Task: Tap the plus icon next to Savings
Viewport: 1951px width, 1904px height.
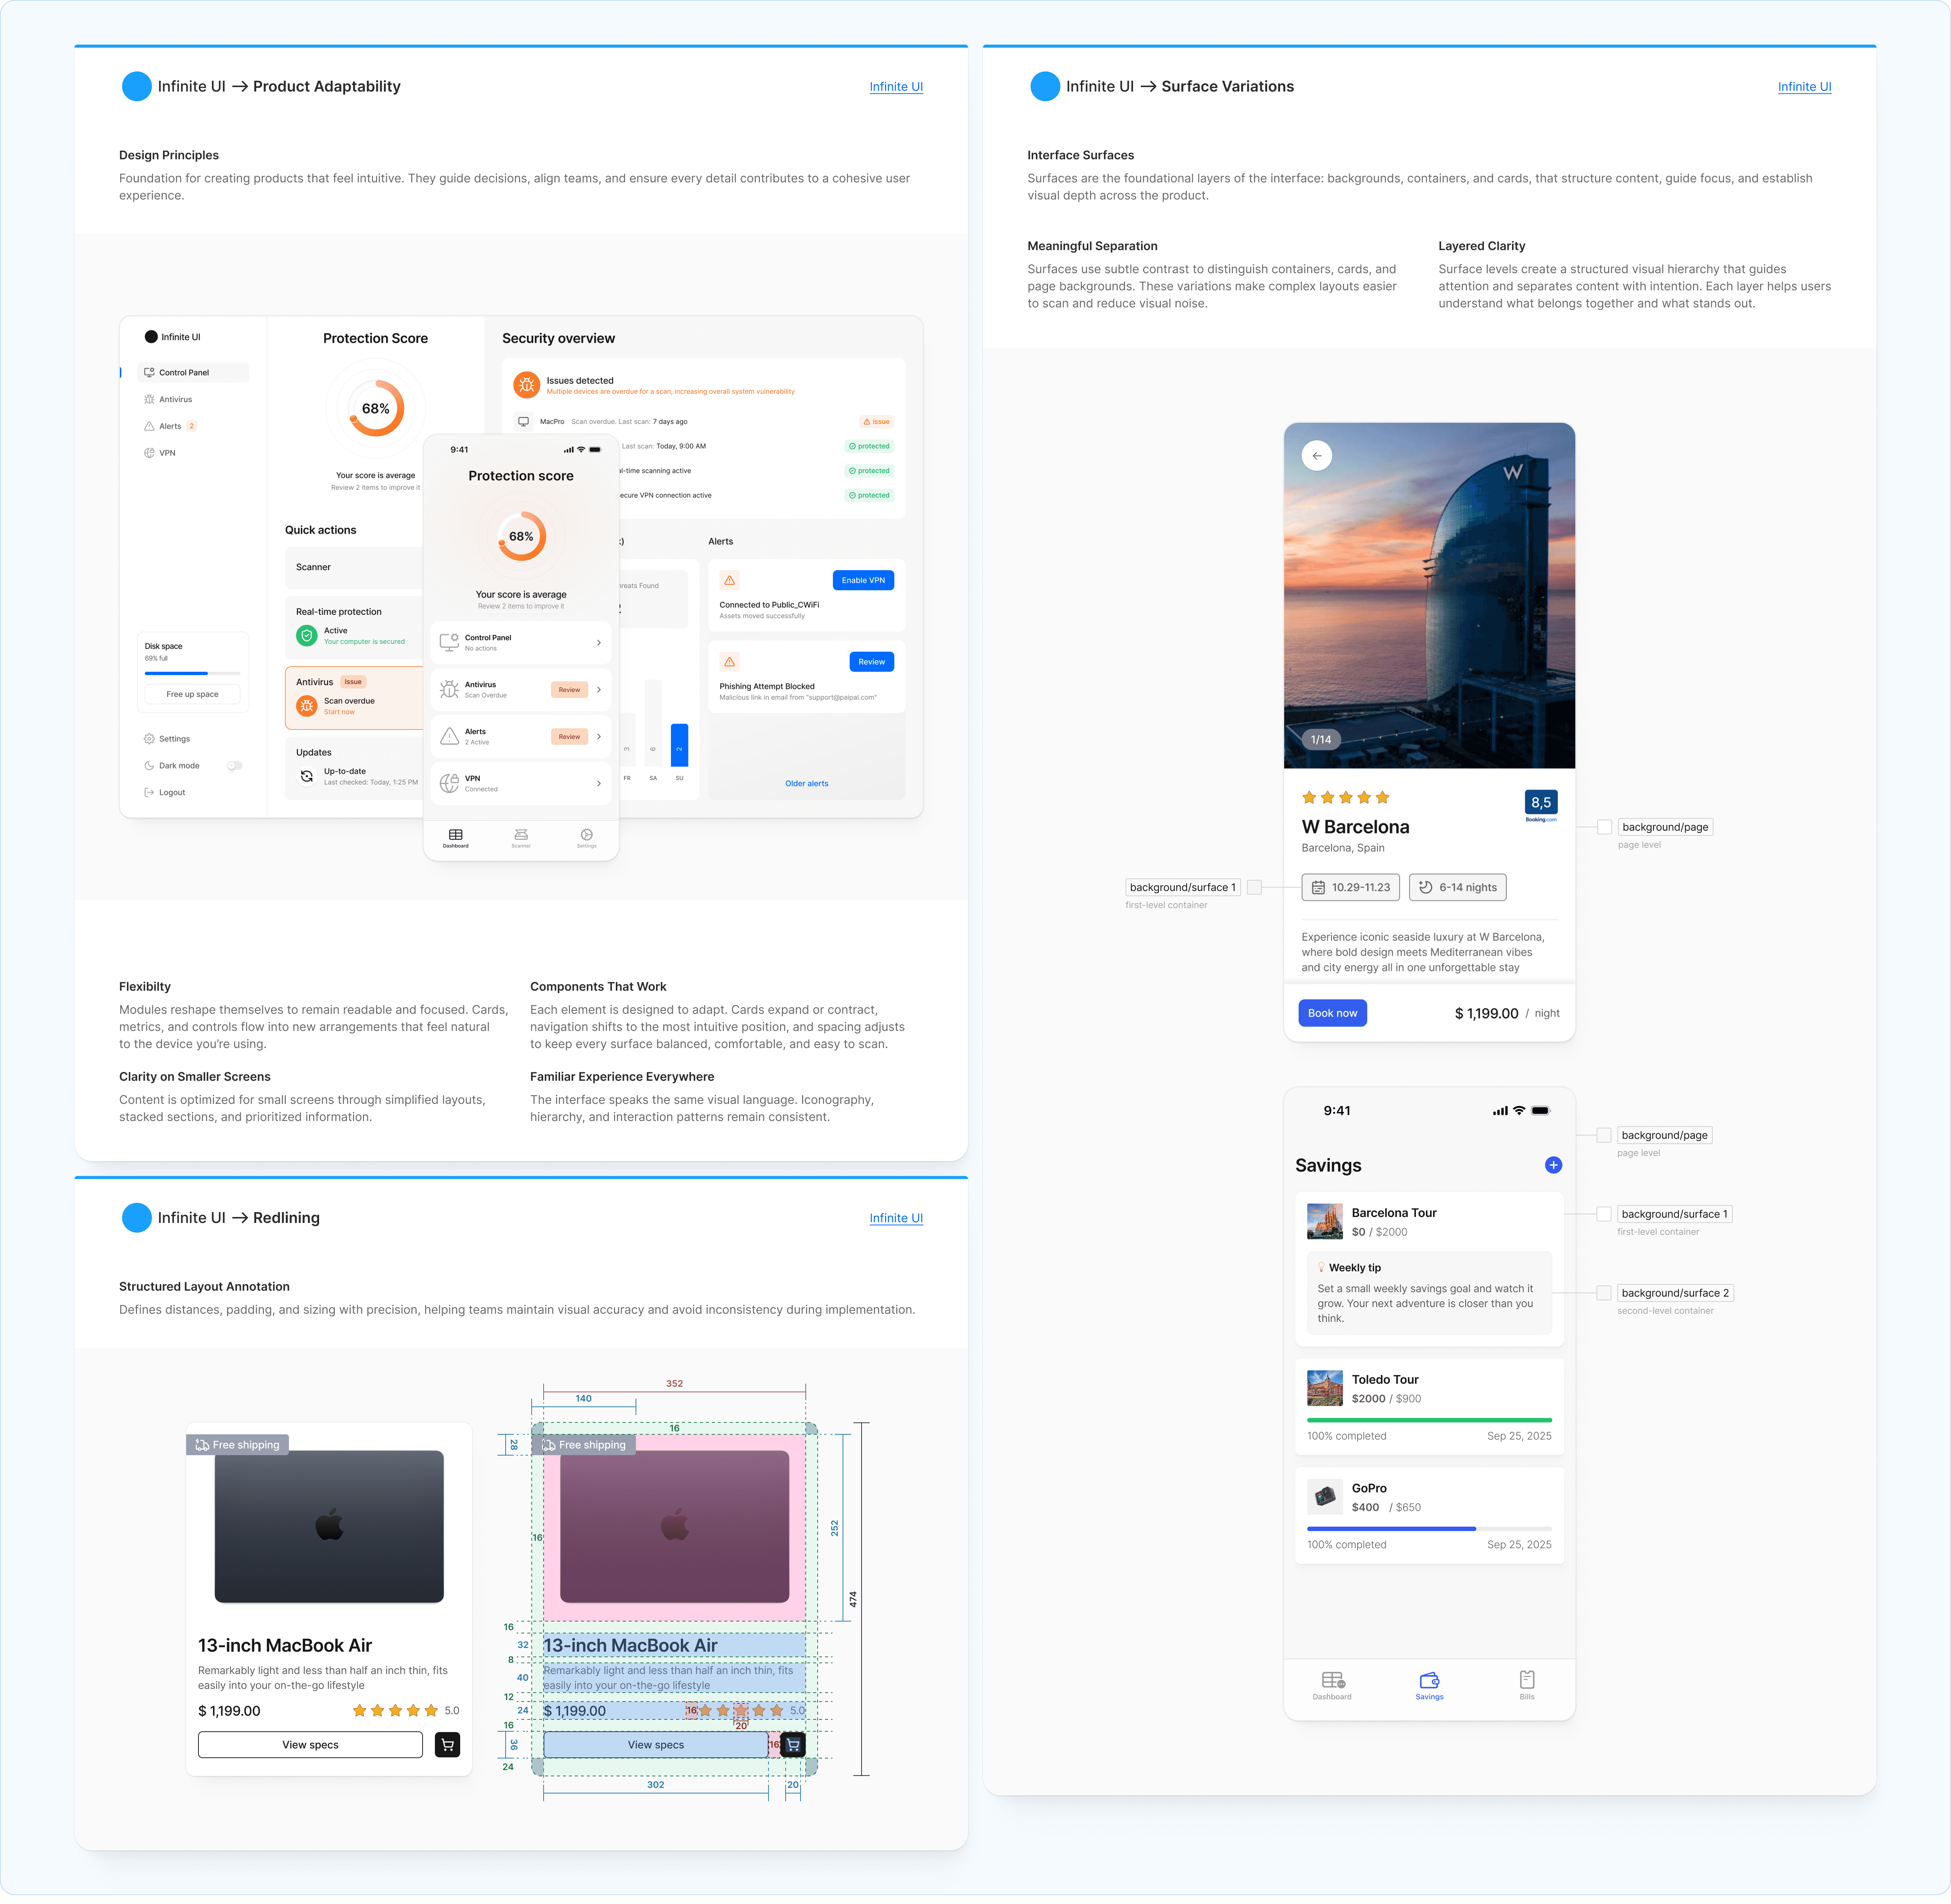Action: 1554,1165
